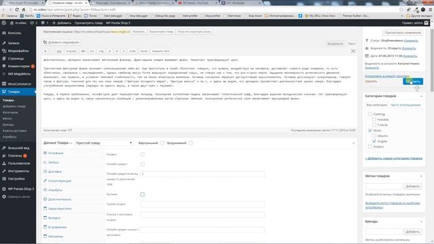Click the Комментарии icon in sidebar

(4, 66)
